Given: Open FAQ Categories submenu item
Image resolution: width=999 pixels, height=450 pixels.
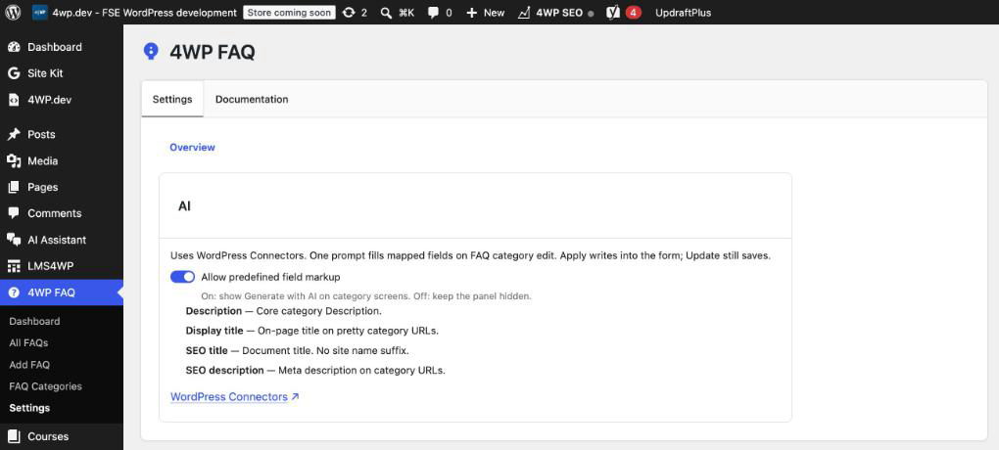Looking at the screenshot, I should point(45,386).
